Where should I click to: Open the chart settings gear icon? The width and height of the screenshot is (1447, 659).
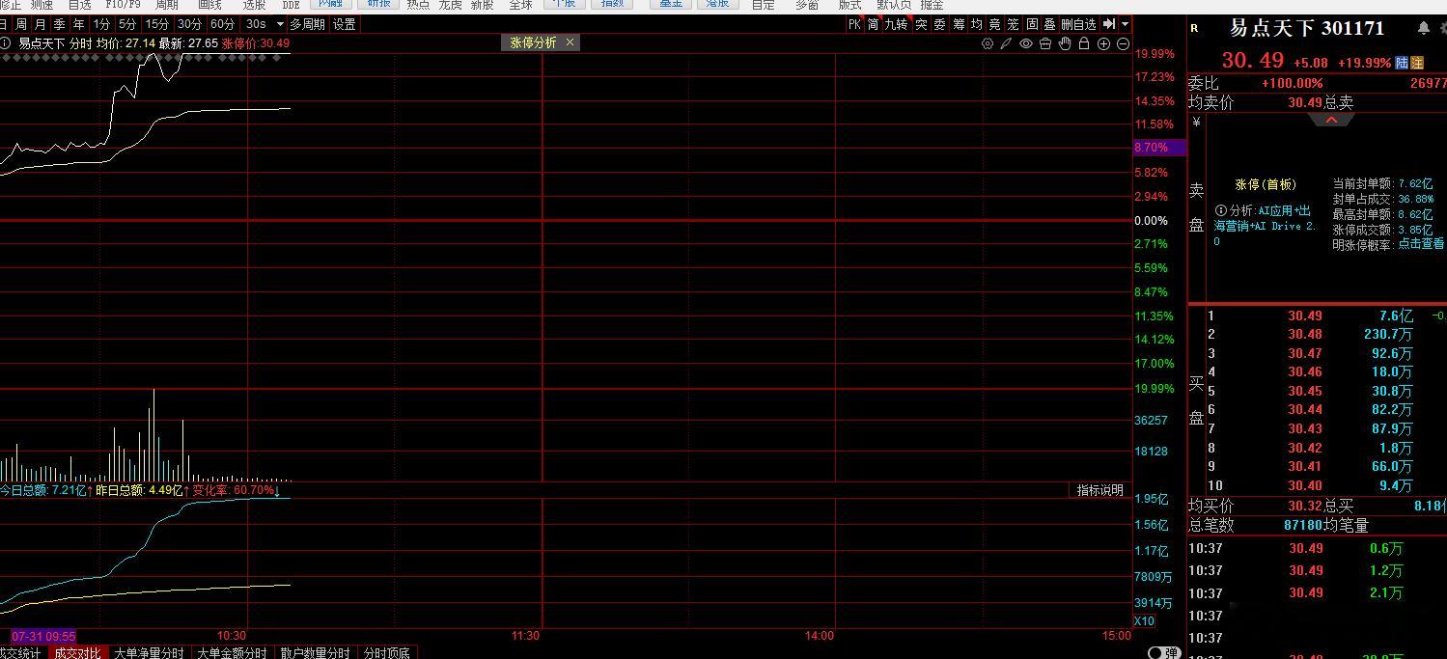pos(987,43)
